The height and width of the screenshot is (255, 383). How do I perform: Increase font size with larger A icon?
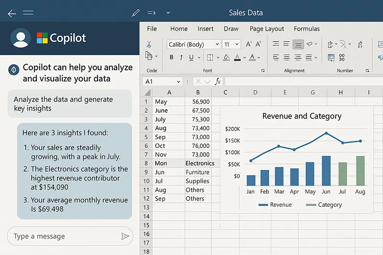click(x=248, y=44)
